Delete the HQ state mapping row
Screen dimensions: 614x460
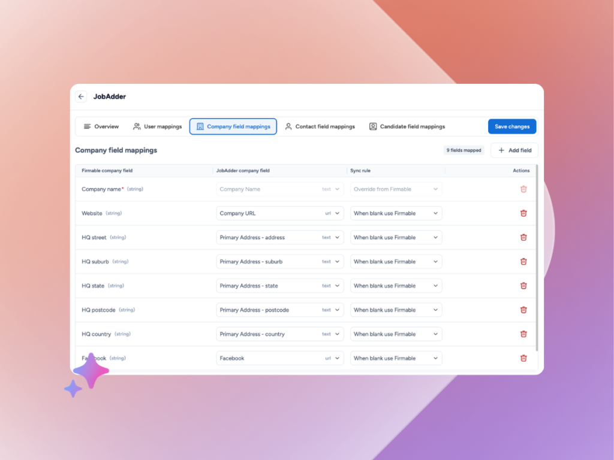click(x=523, y=286)
